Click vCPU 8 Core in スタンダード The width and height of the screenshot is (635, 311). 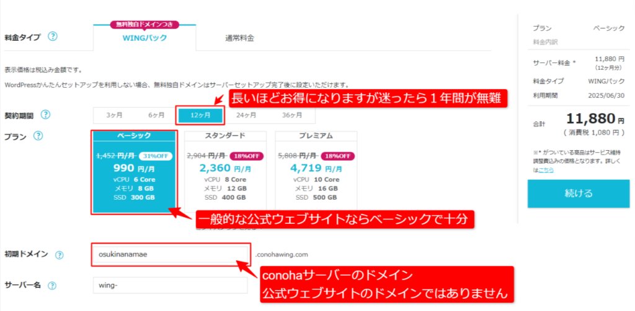pos(225,179)
